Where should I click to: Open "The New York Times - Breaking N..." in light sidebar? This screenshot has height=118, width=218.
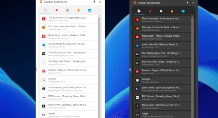(69, 63)
